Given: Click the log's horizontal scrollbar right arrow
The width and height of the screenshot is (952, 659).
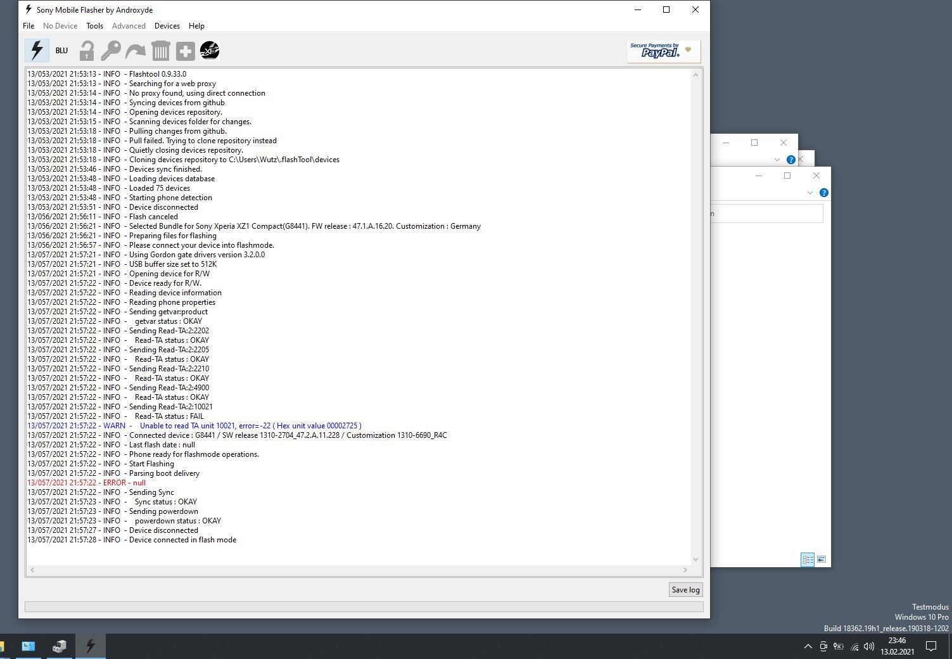Looking at the screenshot, I should (685, 570).
